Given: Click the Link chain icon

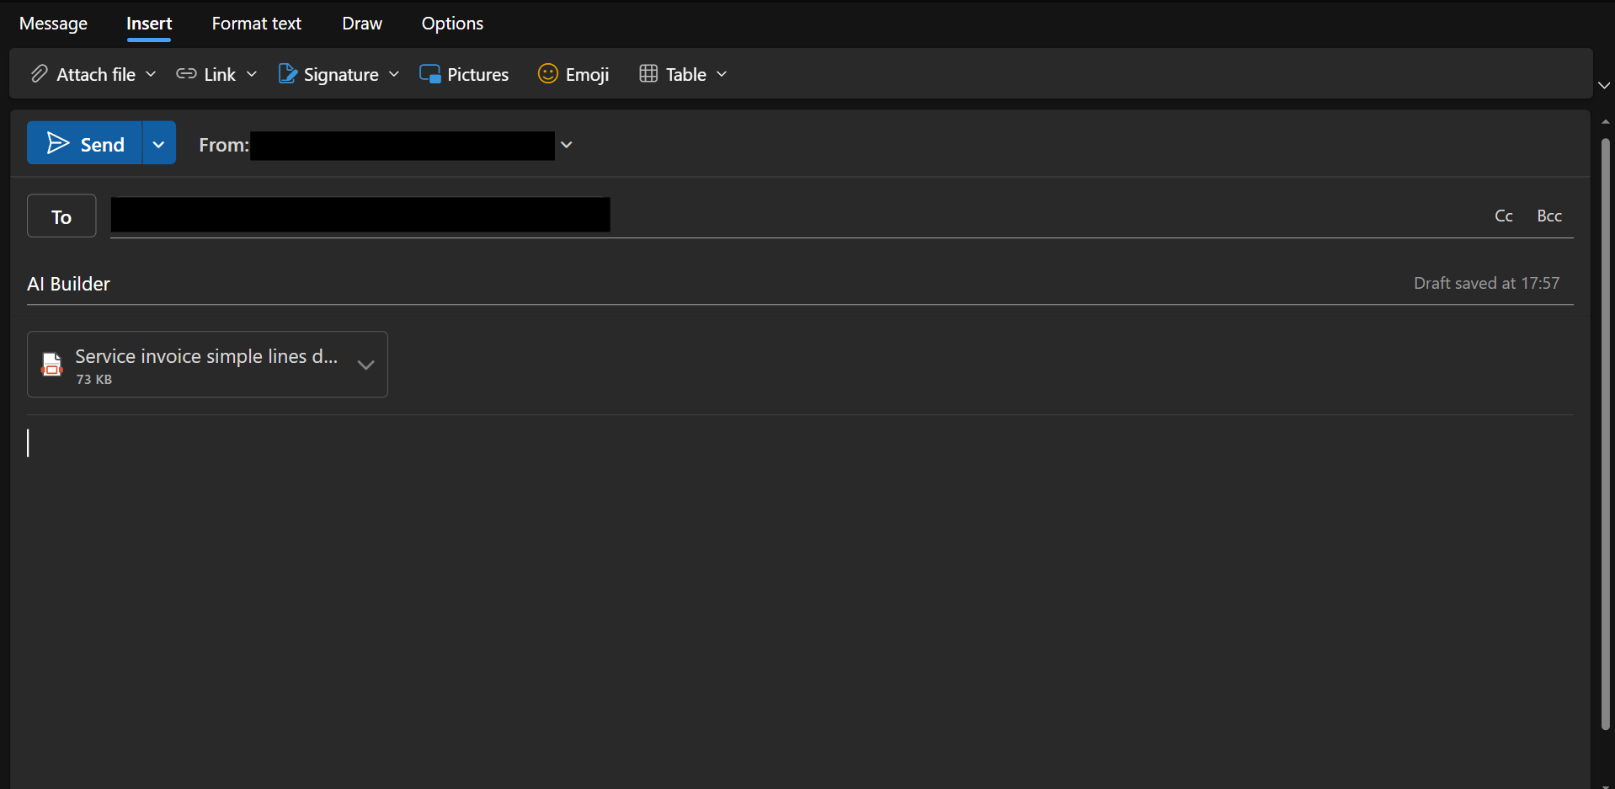Looking at the screenshot, I should point(186,74).
